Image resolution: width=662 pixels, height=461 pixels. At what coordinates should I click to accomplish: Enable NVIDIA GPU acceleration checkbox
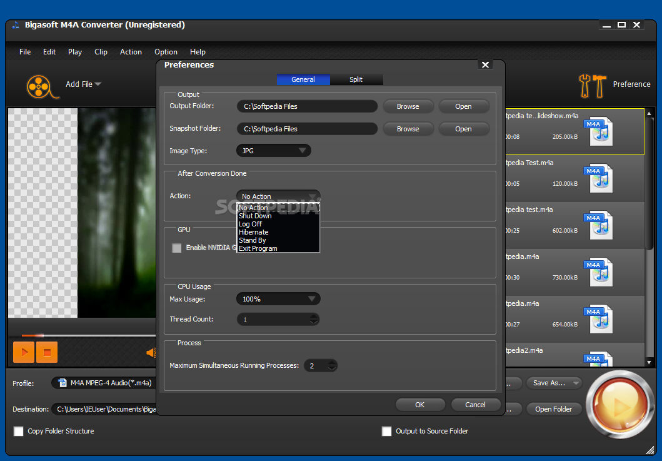[177, 248]
